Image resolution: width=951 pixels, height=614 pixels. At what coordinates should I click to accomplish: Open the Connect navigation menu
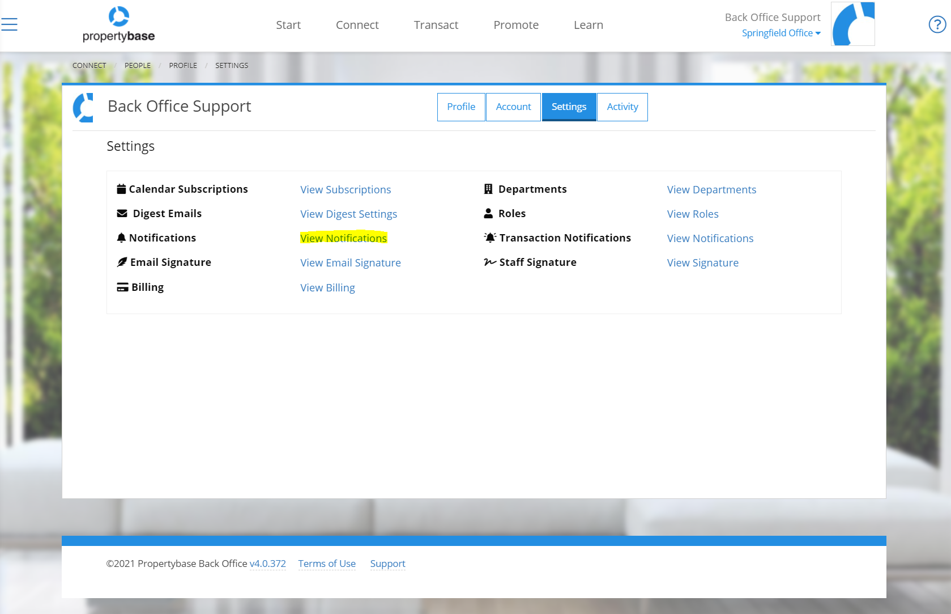point(357,24)
